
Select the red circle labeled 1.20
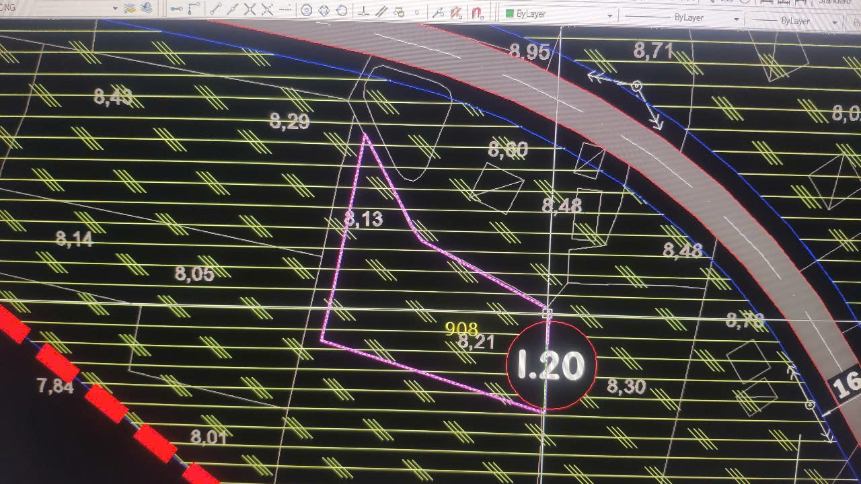point(551,366)
